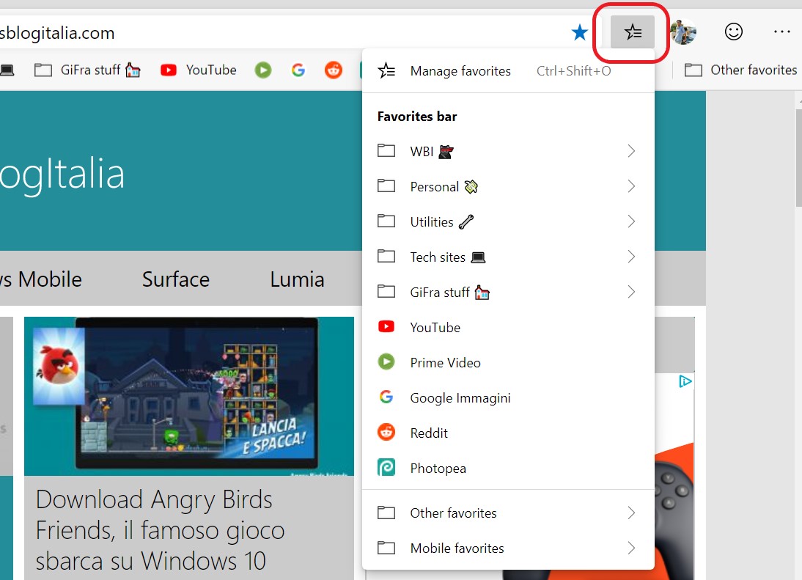802x580 pixels.
Task: Click the green Prime Video icon in favorites bar
Action: tap(263, 70)
